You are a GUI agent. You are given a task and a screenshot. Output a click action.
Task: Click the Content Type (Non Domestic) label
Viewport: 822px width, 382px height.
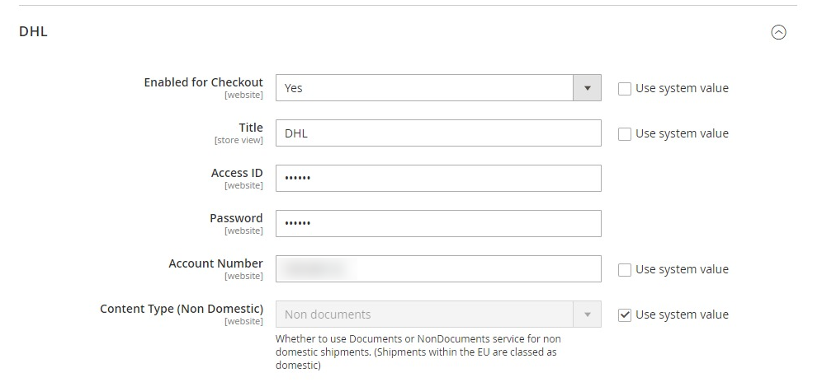point(182,309)
